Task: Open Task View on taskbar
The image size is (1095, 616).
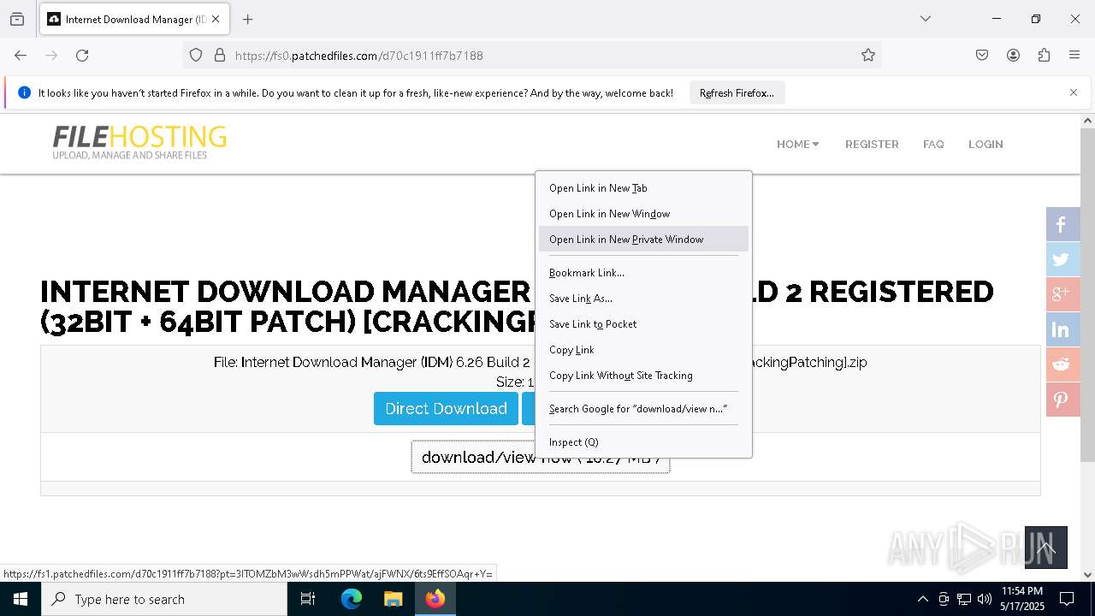Action: pos(308,599)
